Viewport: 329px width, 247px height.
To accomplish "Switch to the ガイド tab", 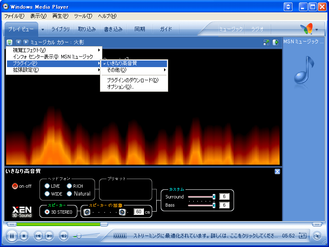I will 166,29.
